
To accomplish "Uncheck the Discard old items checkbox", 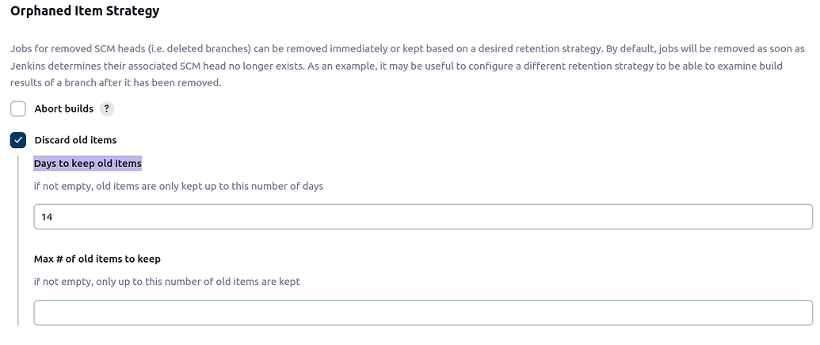I will 18,140.
